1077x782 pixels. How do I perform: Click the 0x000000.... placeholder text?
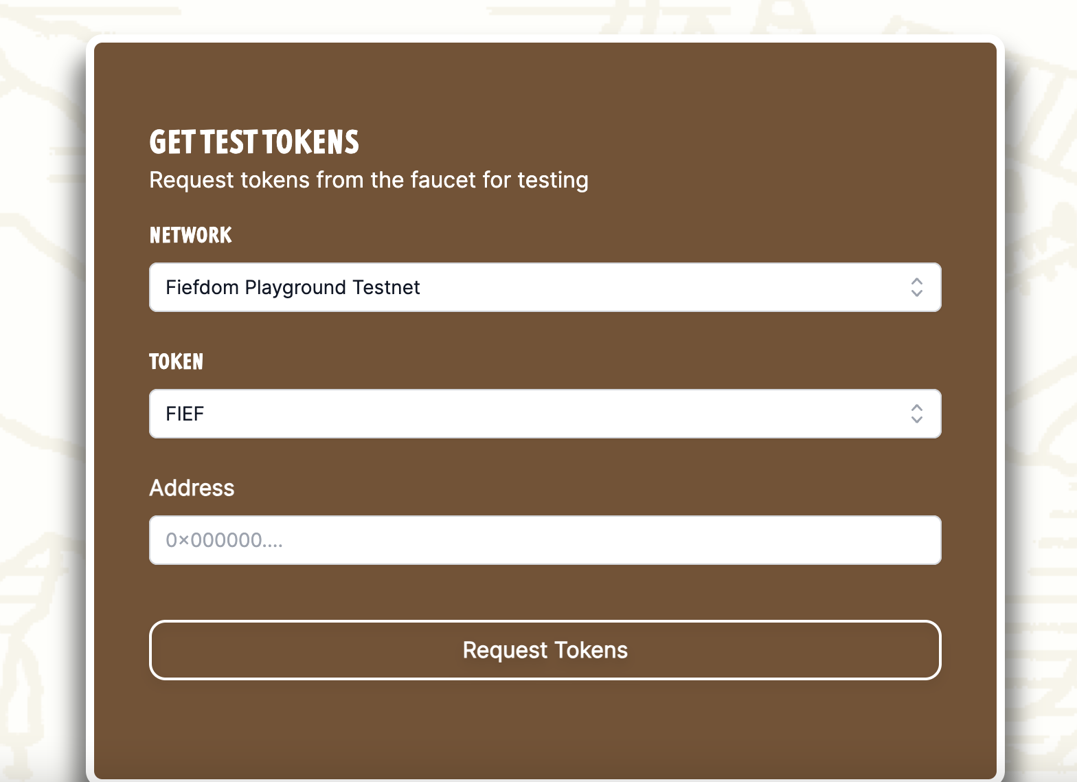click(224, 541)
